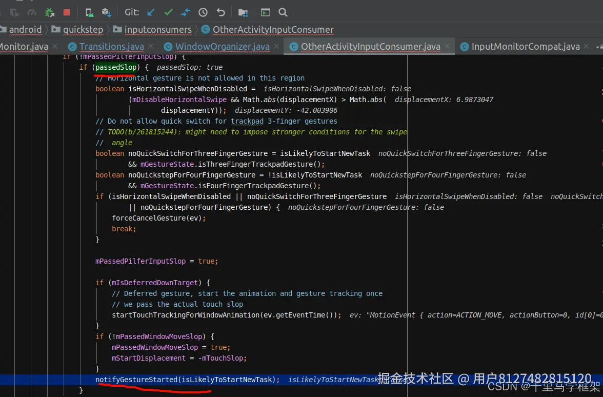603x397 pixels.
Task: Switch to the WindowOrganizer.java tab
Action: click(222, 47)
